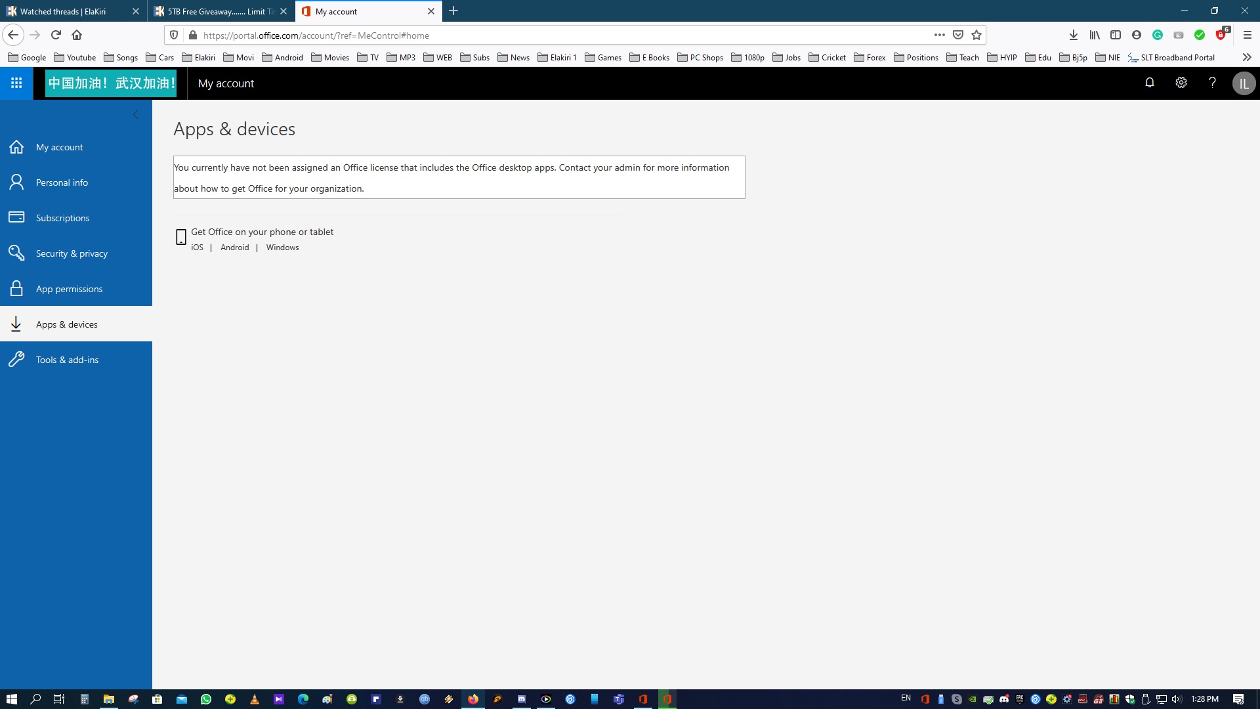Reload the current page
1260x709 pixels.
56,35
